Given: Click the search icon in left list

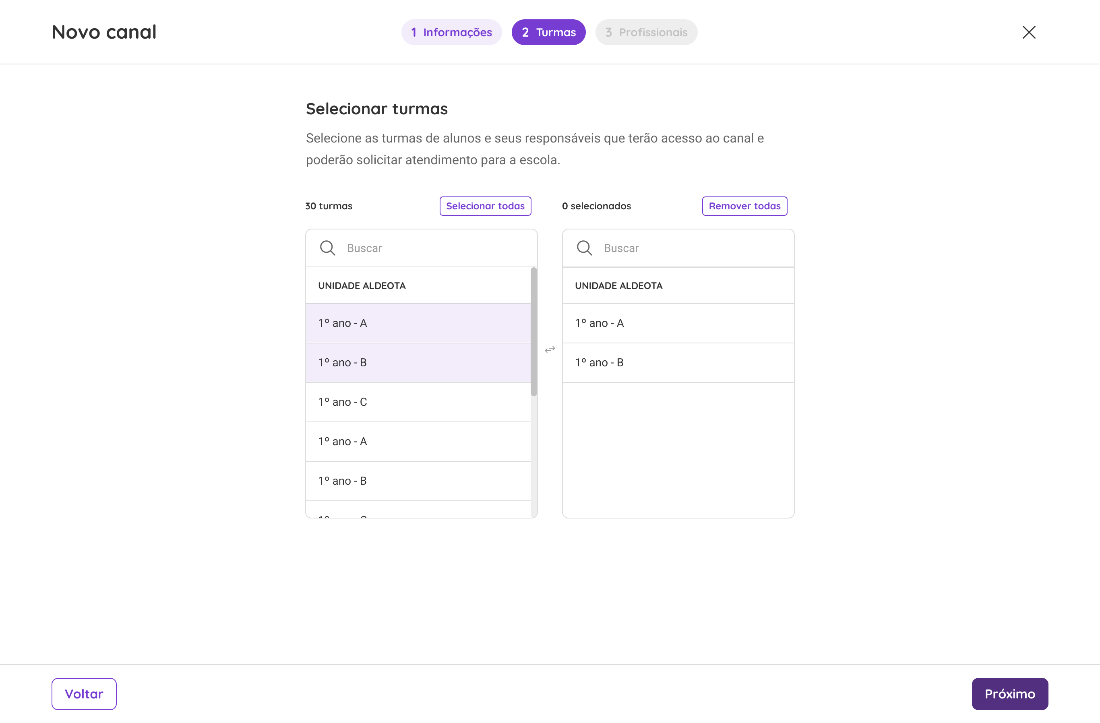Looking at the screenshot, I should 327,248.
